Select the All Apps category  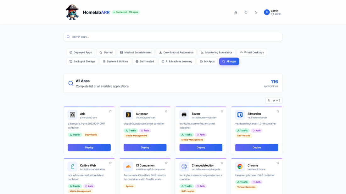229,62
